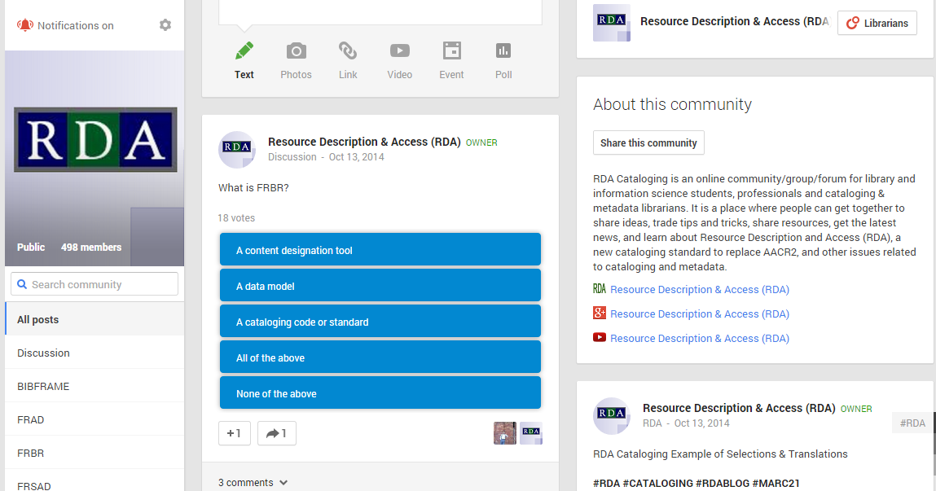936x491 pixels.
Task: Vote for None of the above
Action: click(x=380, y=392)
